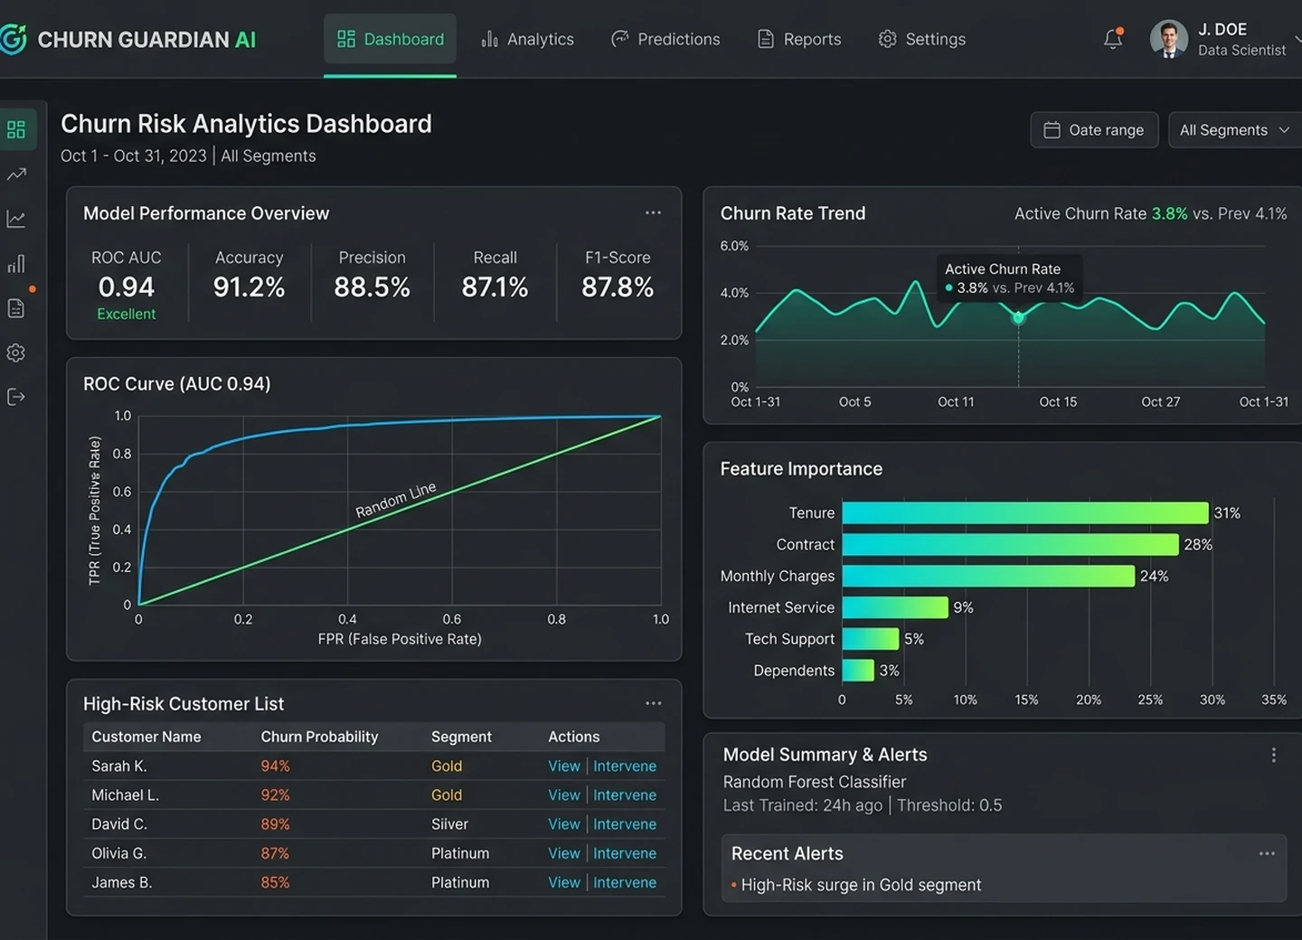This screenshot has width=1302, height=940.
Task: Open the Reports tab
Action: (x=799, y=39)
